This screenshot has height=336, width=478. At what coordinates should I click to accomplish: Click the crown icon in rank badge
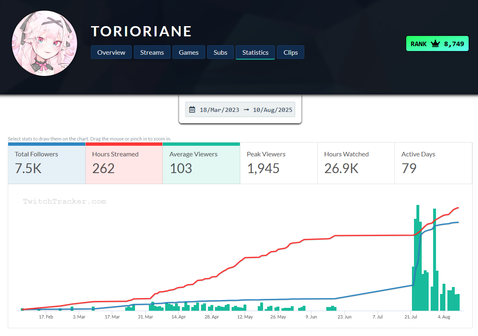pyautogui.click(x=435, y=44)
